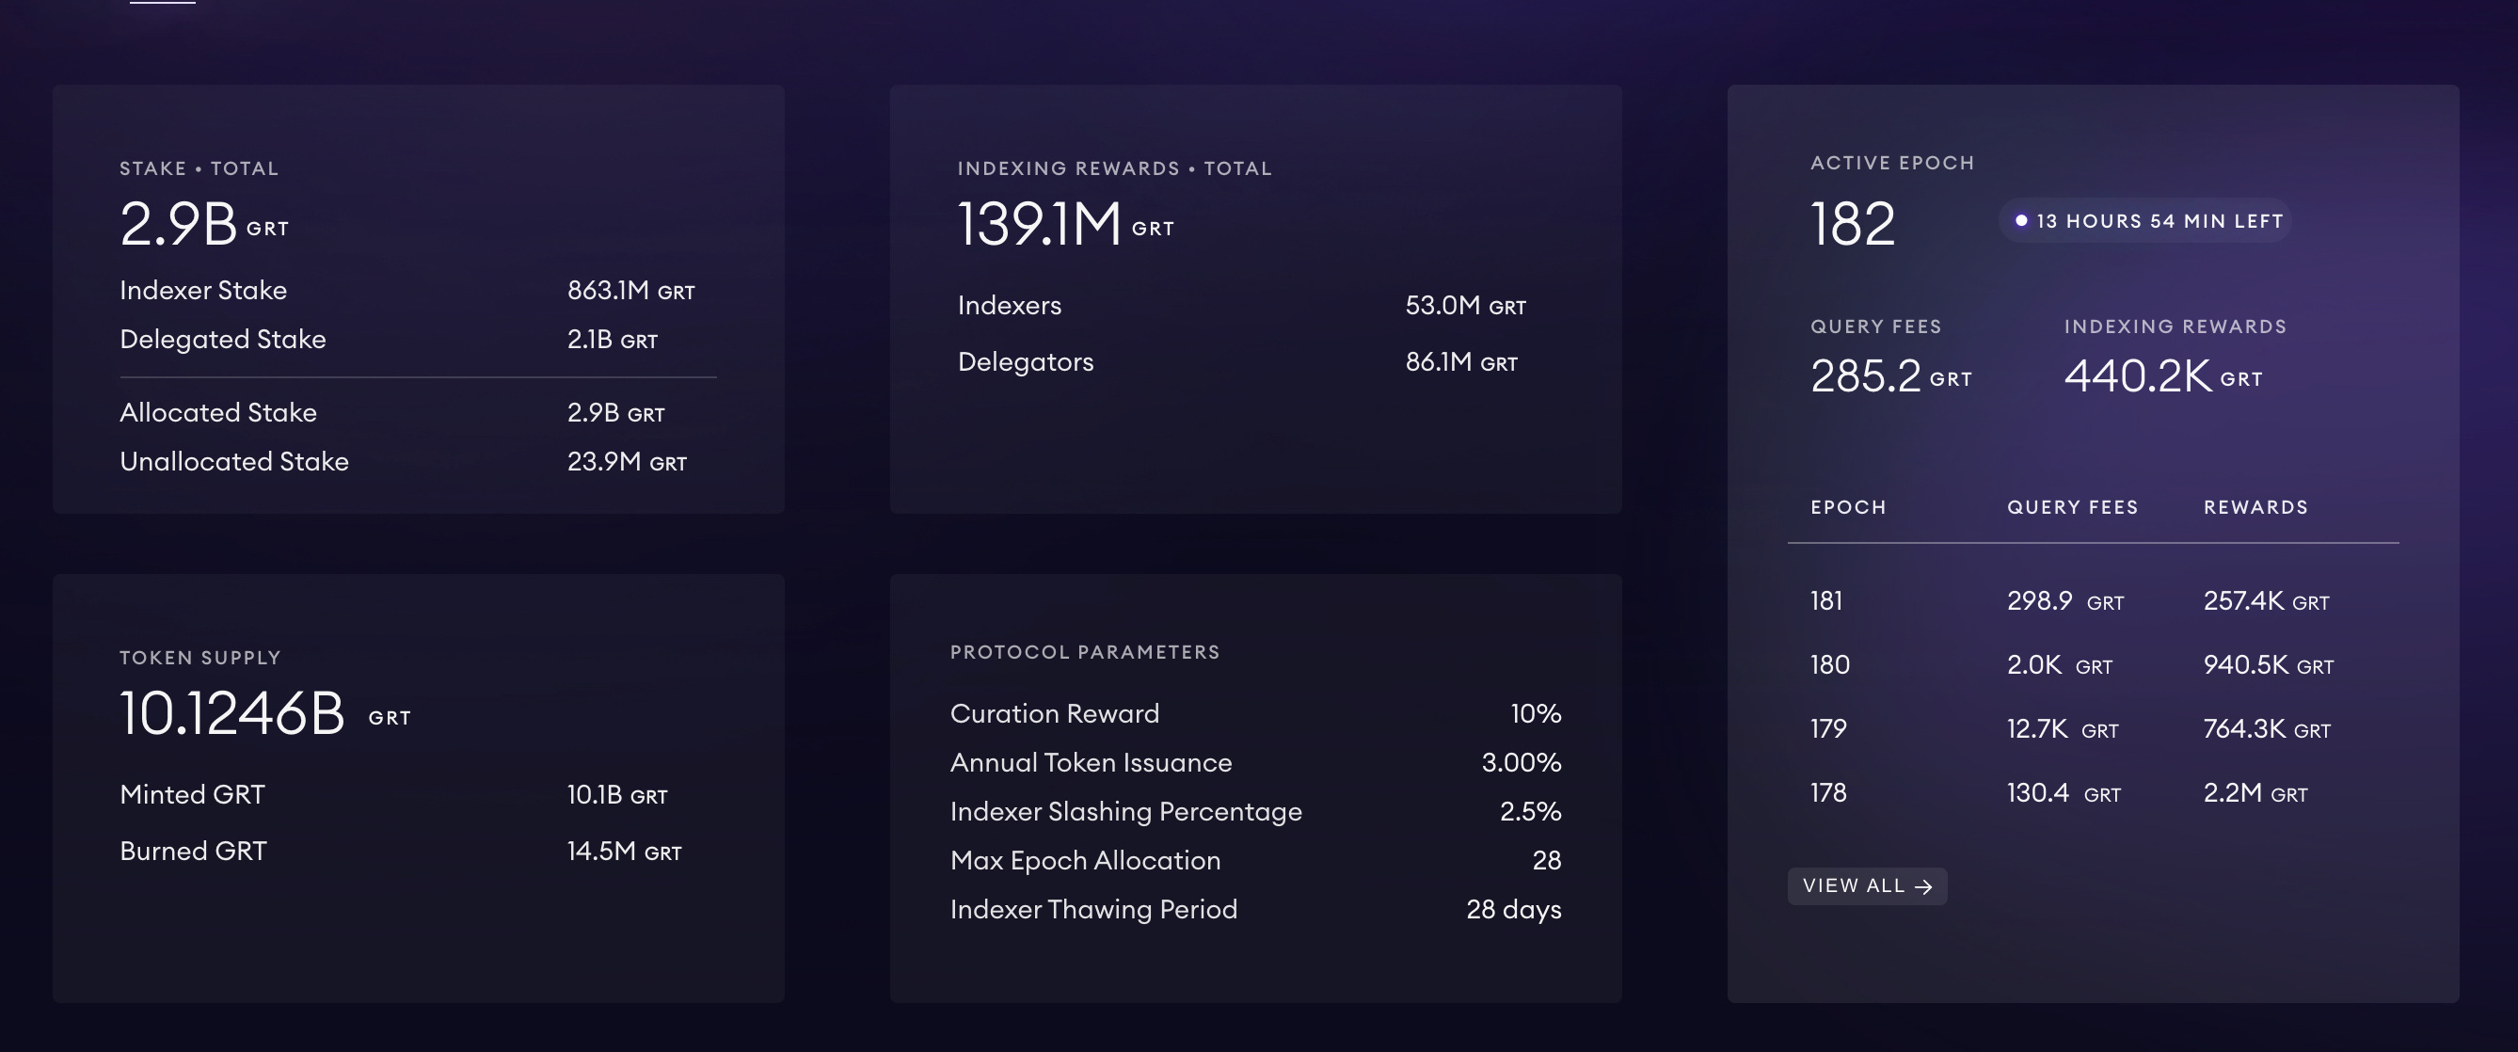Viewport: 2518px width, 1052px height.
Task: Click the Unallocated Stake 23.9M GRT value
Action: (627, 461)
